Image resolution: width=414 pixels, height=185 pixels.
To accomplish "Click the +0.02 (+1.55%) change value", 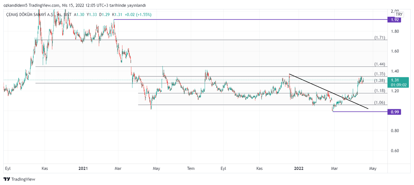I will 138,14.
